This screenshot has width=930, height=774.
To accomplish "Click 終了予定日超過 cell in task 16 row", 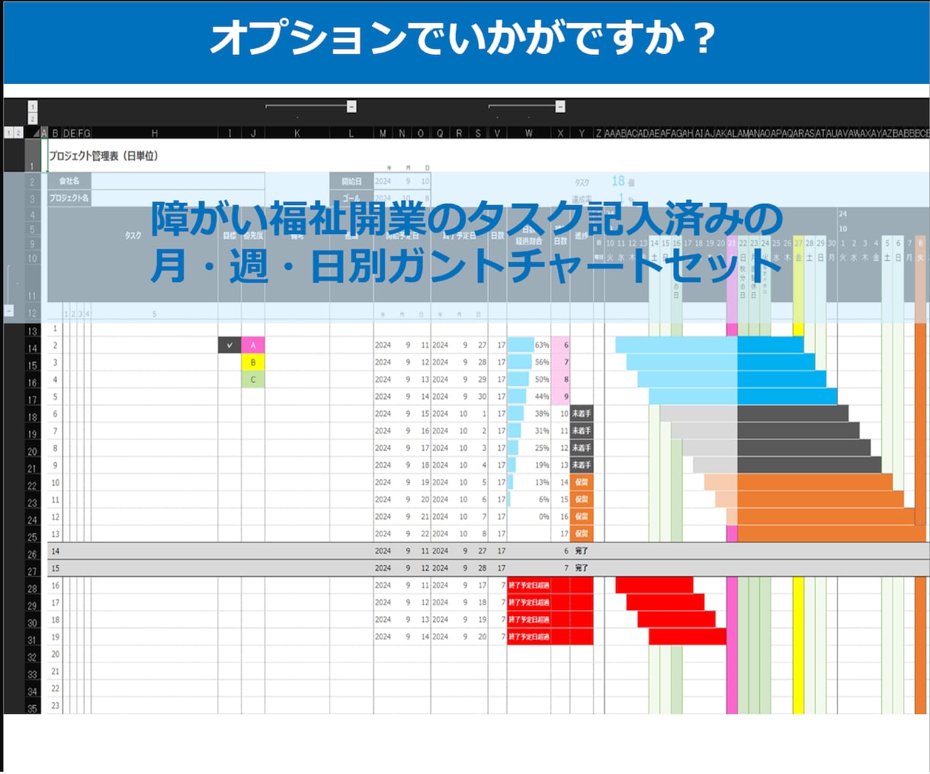I will pos(529,585).
